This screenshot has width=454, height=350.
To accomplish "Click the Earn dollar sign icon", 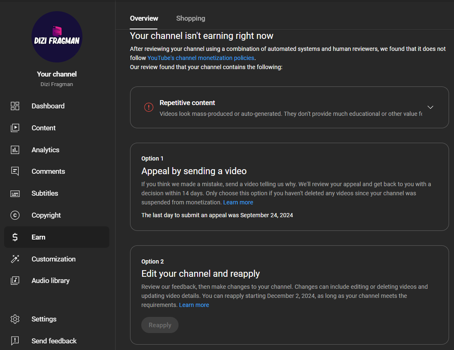I will click(x=15, y=237).
